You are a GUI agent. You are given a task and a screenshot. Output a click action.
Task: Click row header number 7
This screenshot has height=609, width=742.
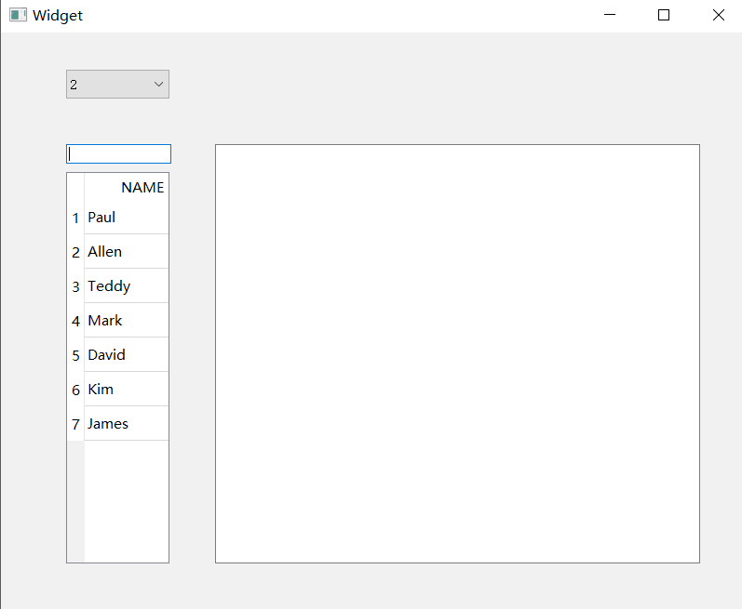(75, 425)
